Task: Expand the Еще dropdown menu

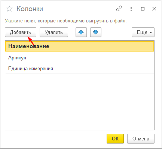Action: [x=143, y=32]
